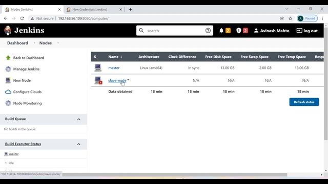Viewport: 328px width, 184px height.
Task: Open Configure Clouds in sidebar
Action: (x=27, y=92)
